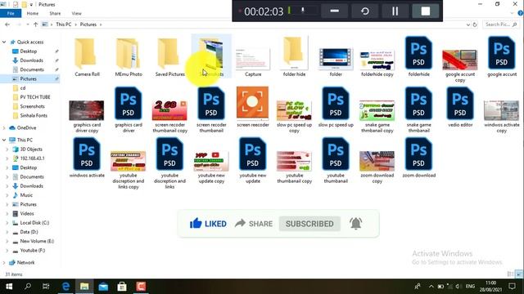Open the File menu tab
Viewport: 524px width, 294px height.
[11, 13]
